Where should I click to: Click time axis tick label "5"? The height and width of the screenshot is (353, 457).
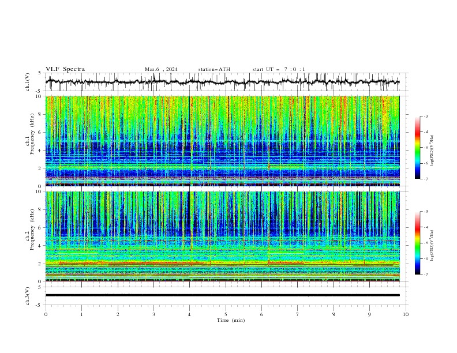click(x=226, y=314)
